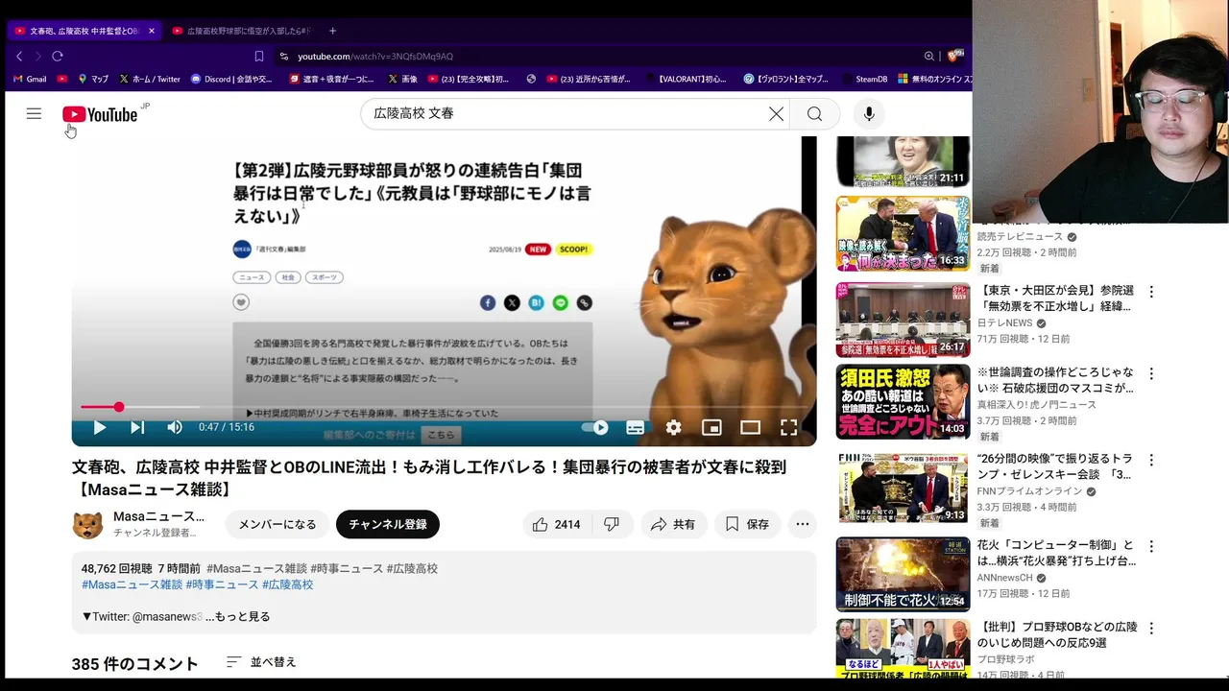The width and height of the screenshot is (1229, 691).
Task: Open ANNnewsCH channel name
Action: click(x=1004, y=578)
